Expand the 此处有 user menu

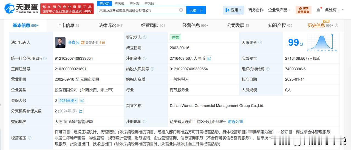click(x=334, y=10)
